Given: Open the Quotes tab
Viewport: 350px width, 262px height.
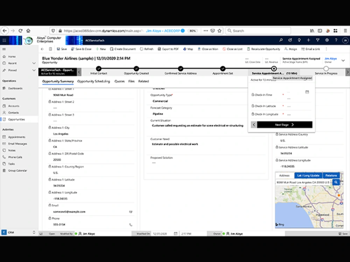Looking at the screenshot, I should click(119, 81).
